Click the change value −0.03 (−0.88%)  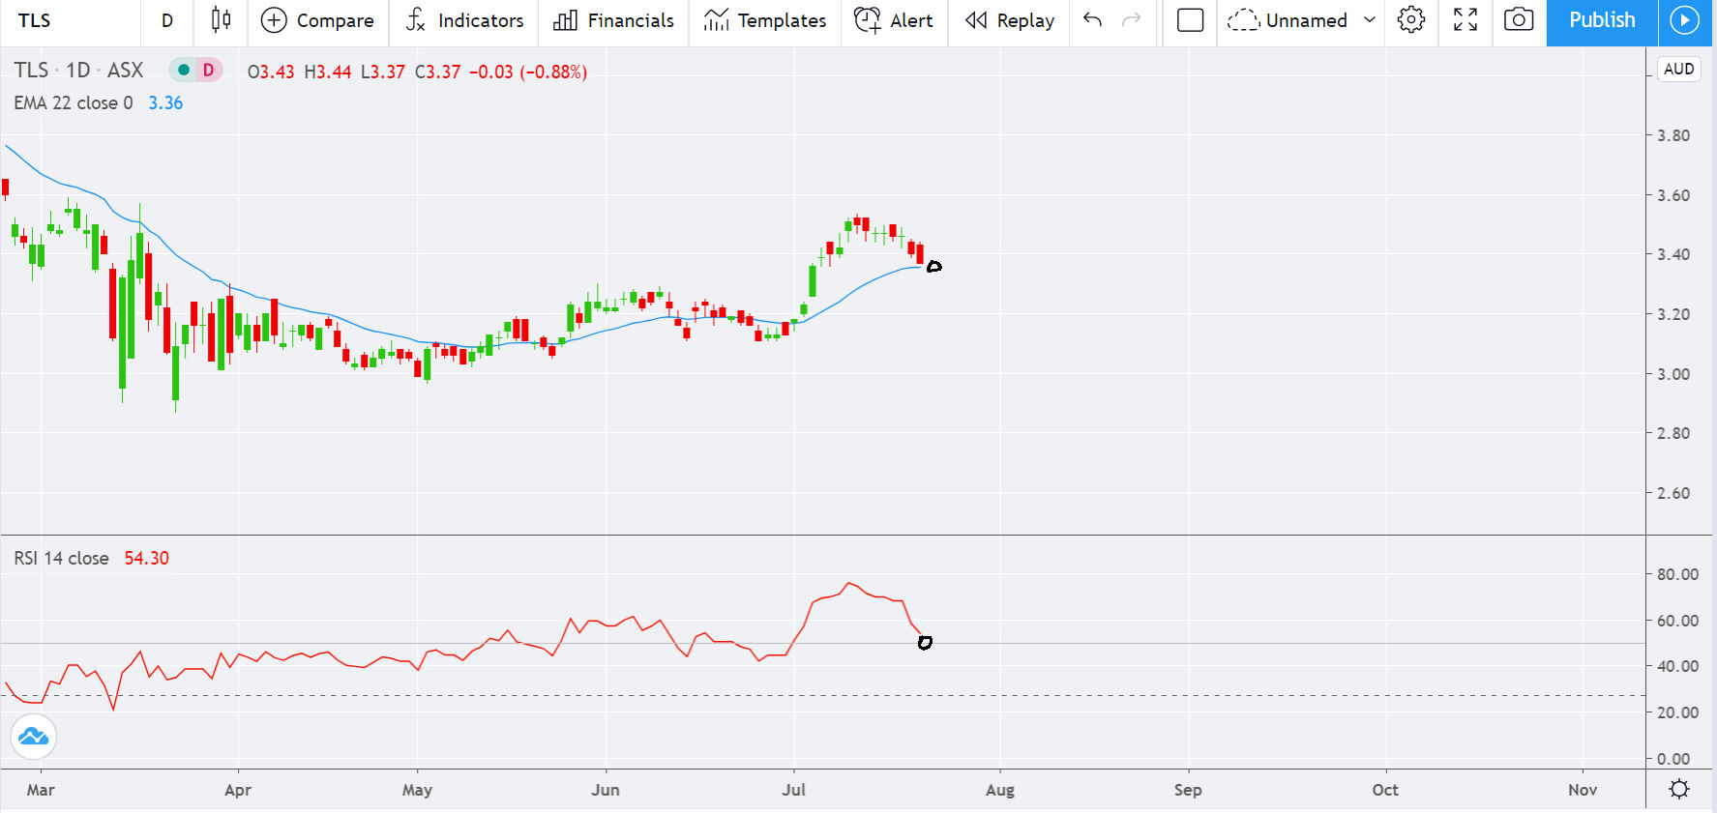pos(528,72)
